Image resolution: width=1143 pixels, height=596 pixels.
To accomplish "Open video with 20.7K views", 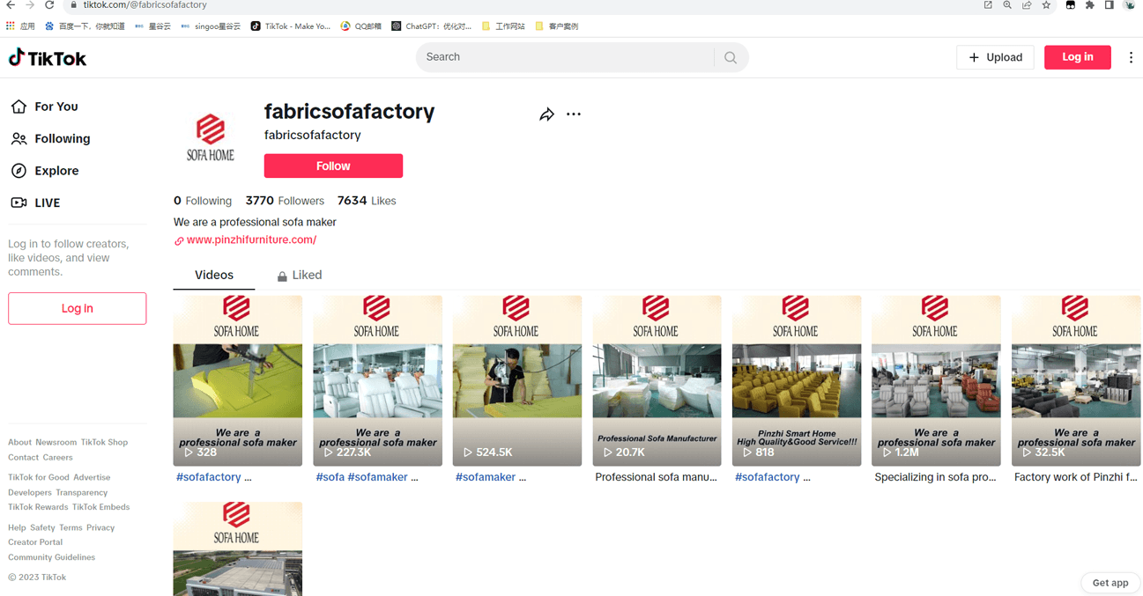I will tap(657, 380).
